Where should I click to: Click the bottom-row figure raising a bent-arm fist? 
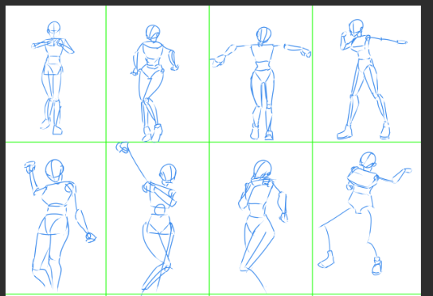pos(60,225)
